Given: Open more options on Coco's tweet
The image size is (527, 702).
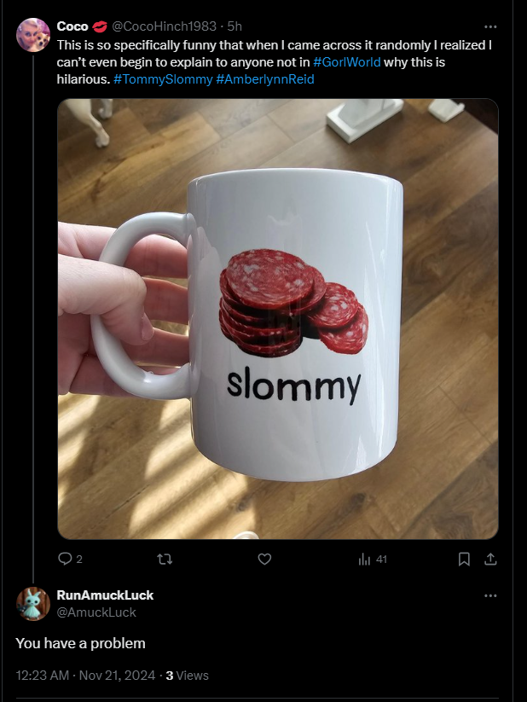Looking at the screenshot, I should point(490,26).
